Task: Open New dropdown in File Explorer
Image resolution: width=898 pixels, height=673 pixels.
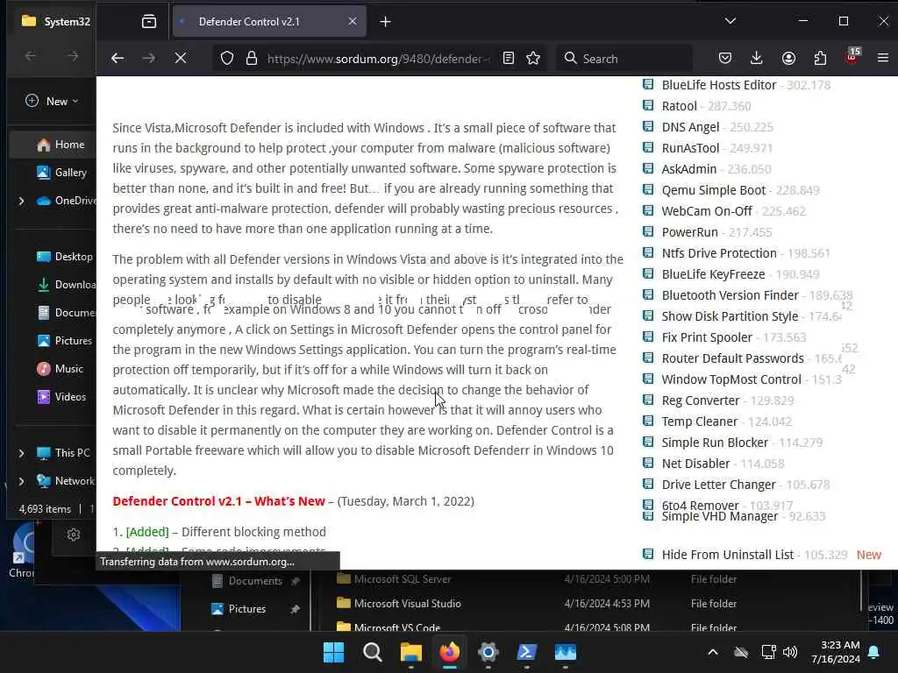Action: click(x=52, y=102)
